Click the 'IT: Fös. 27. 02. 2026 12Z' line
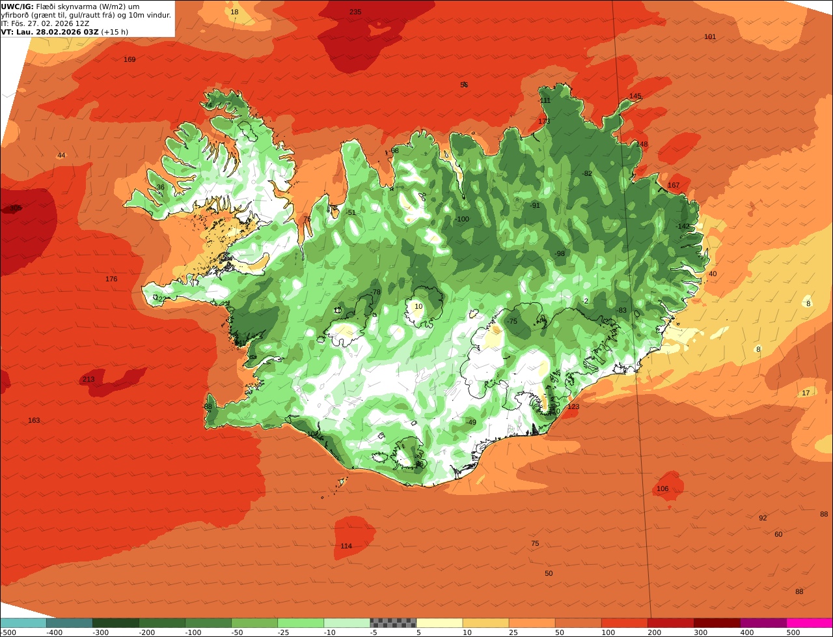The height and width of the screenshot is (637, 833). coord(46,23)
